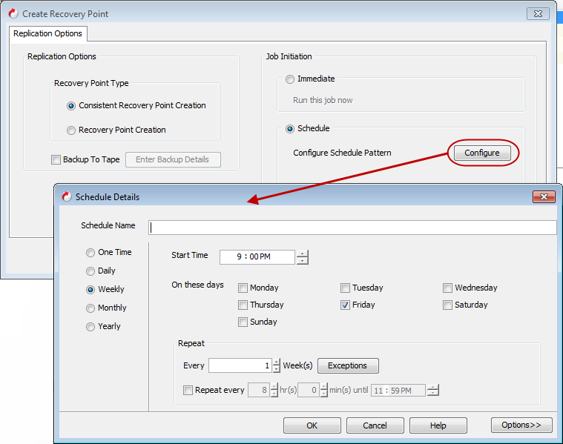Check the Monday checkbox

(243, 288)
